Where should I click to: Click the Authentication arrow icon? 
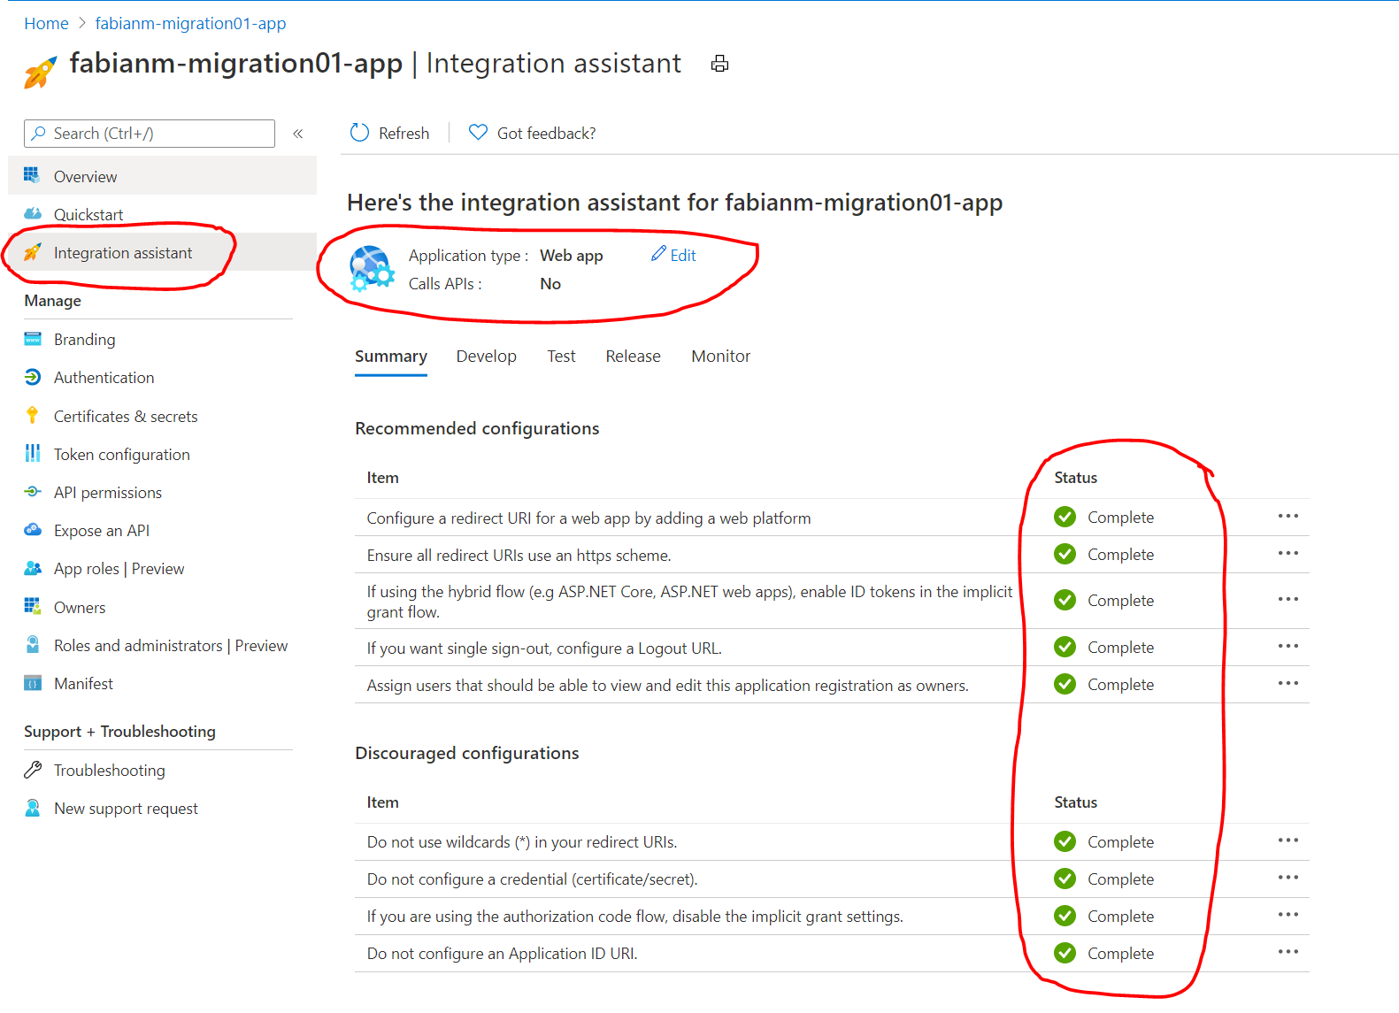[x=33, y=377]
